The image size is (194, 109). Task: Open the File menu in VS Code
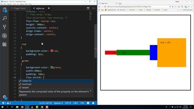(2, 4)
